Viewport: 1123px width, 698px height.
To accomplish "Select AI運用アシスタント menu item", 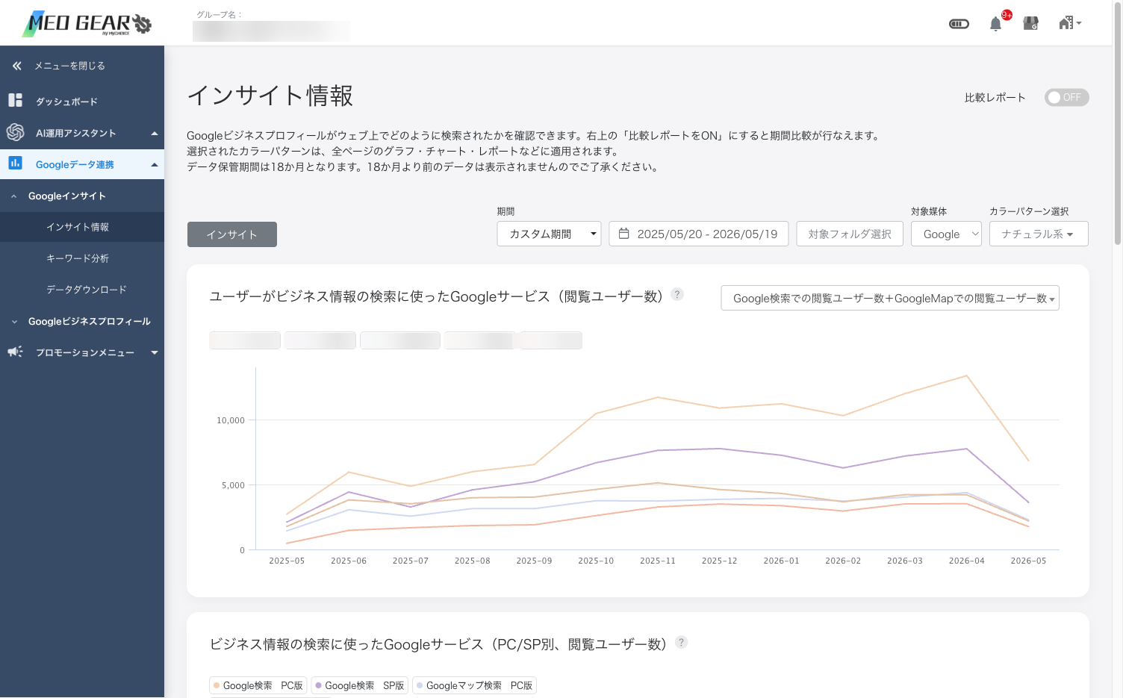I will 76,133.
